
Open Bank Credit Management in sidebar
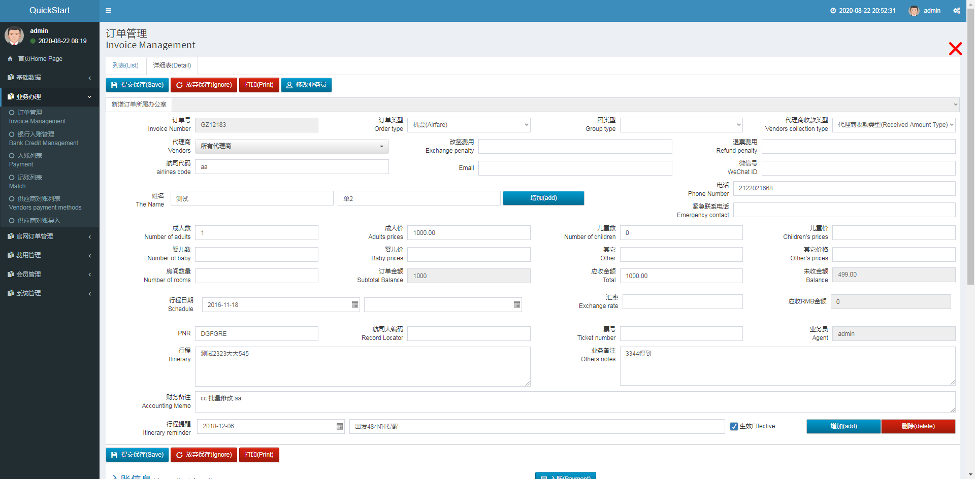tap(43, 139)
